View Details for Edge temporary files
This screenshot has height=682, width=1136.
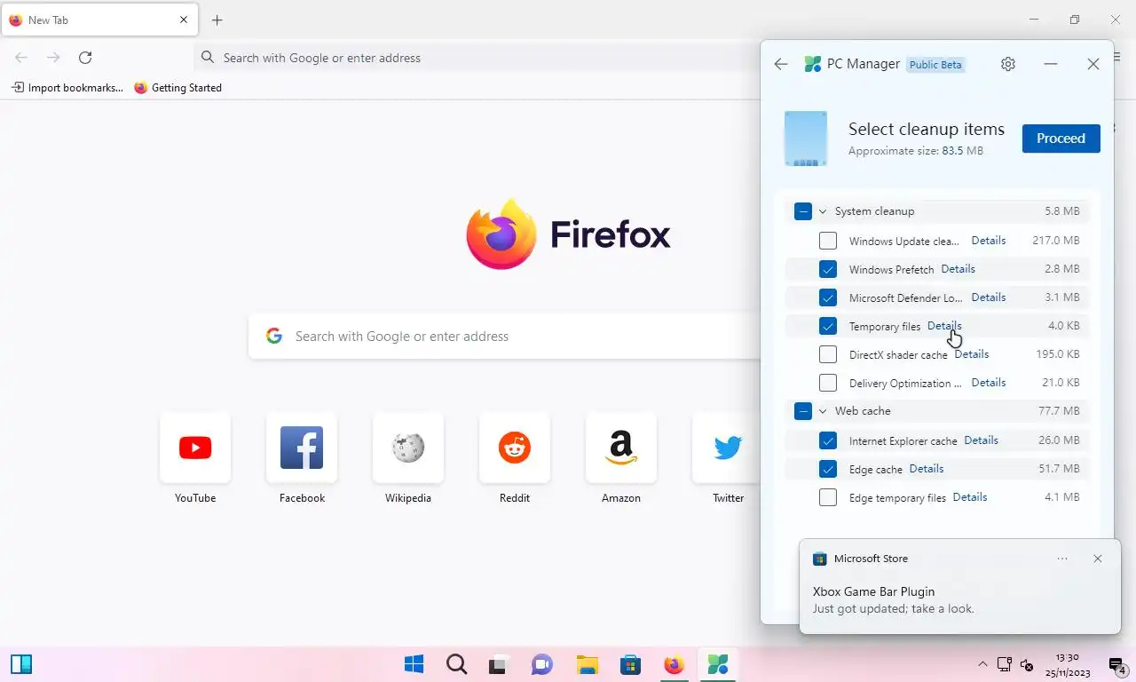(x=969, y=497)
